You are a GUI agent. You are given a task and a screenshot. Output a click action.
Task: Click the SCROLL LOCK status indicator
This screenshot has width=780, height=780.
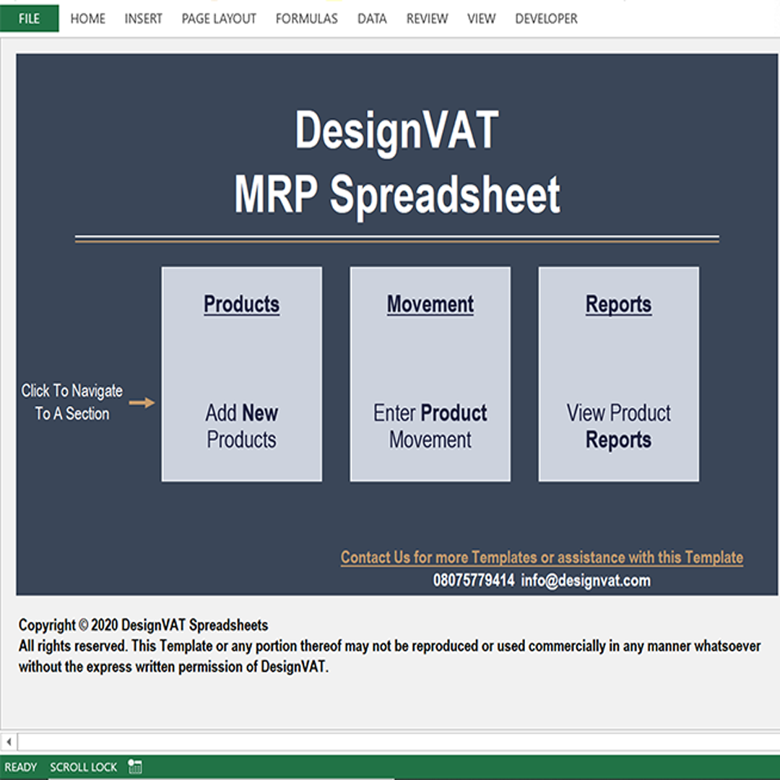pyautogui.click(x=83, y=767)
